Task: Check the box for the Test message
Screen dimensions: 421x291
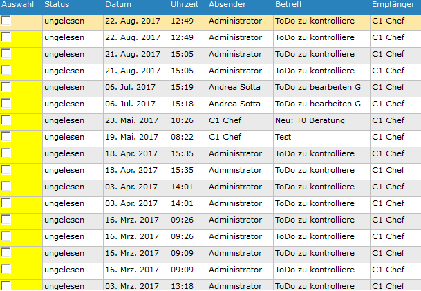Action: click(6, 137)
